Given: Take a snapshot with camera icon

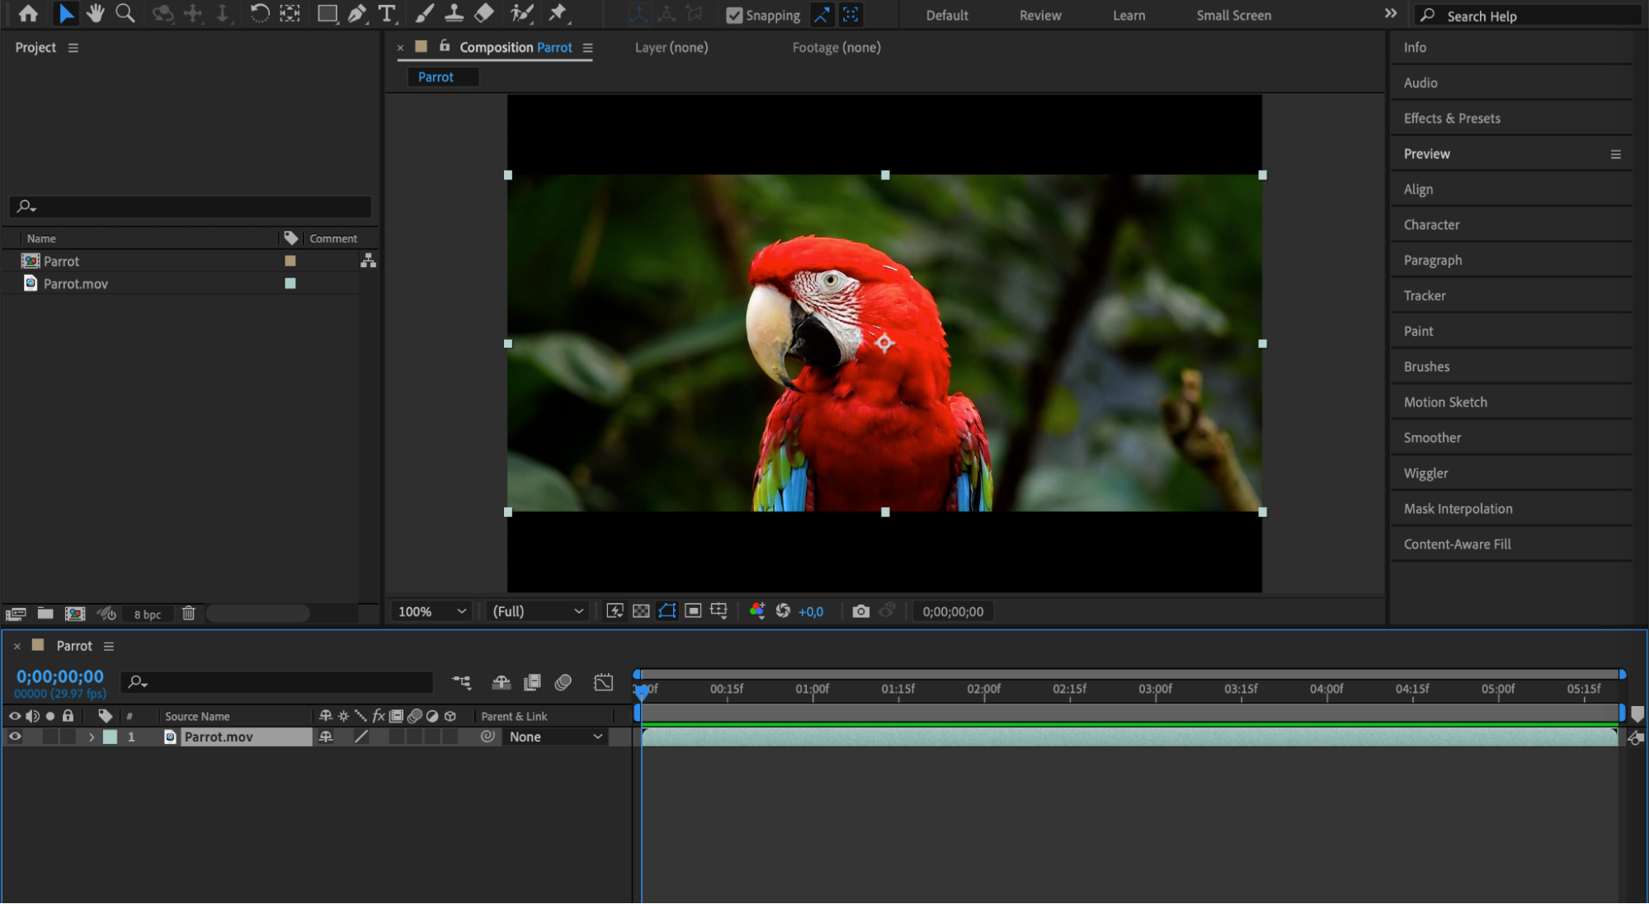Looking at the screenshot, I should click(x=860, y=611).
